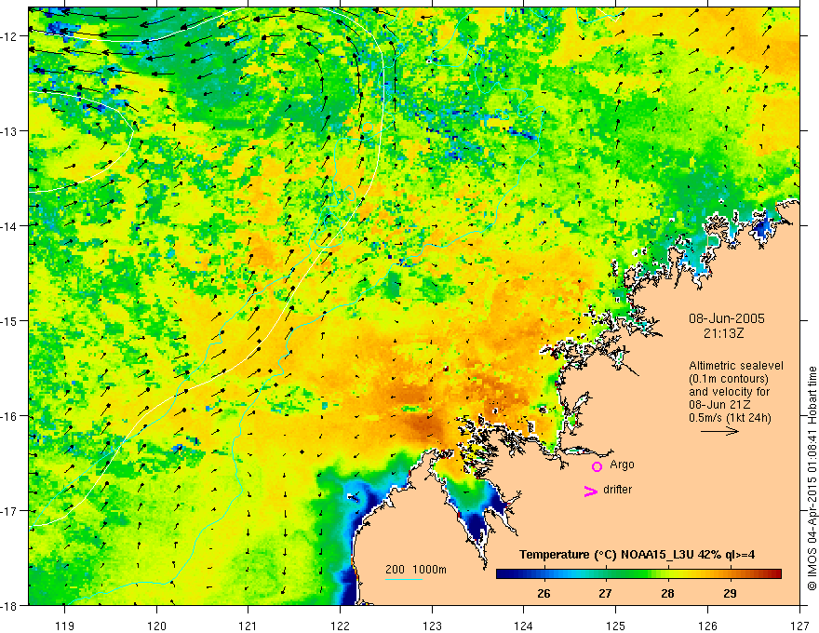Screen dimensions: 819x633
Task: Click longitude axis label 121
Action: click(x=248, y=626)
